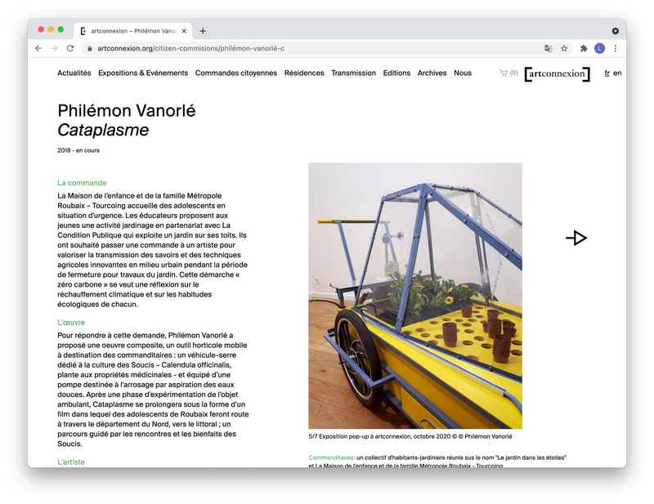Click the artconnexion logo
The width and height of the screenshot is (654, 504).
pos(558,74)
